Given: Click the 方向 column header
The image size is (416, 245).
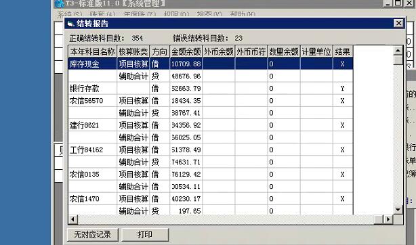Looking at the screenshot, I should (x=159, y=51).
